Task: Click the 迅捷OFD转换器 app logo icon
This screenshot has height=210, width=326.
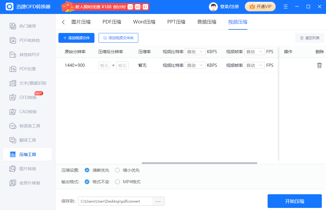Action: (9, 7)
